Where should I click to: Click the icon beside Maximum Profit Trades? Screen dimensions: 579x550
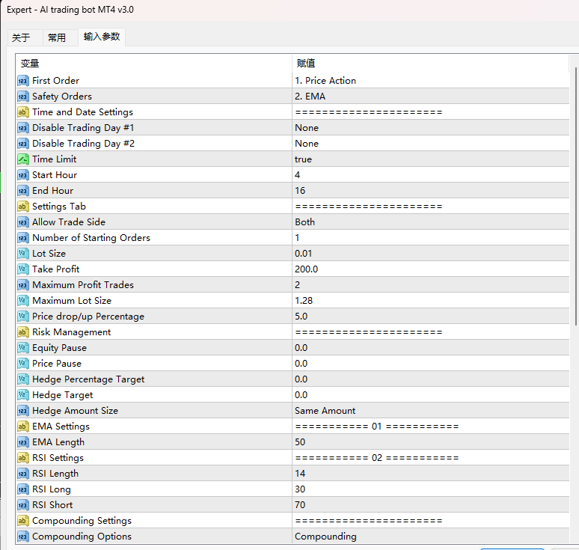coord(23,285)
